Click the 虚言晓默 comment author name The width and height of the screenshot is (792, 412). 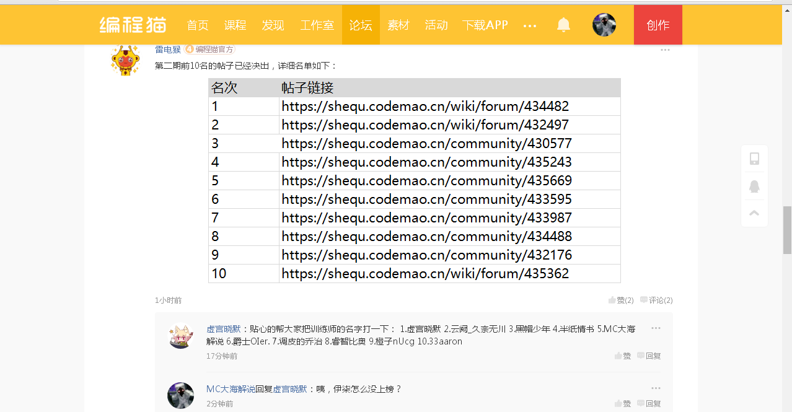(224, 329)
